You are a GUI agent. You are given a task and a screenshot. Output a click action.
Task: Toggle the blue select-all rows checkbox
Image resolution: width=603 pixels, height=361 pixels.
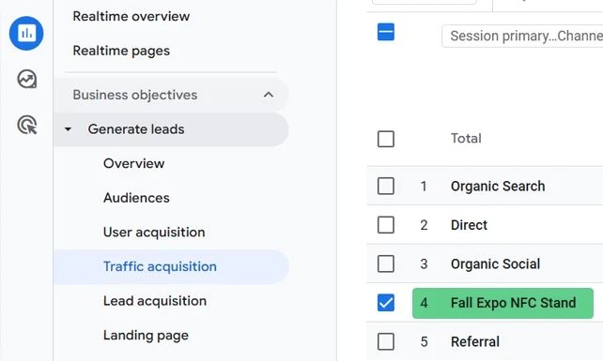click(x=386, y=32)
